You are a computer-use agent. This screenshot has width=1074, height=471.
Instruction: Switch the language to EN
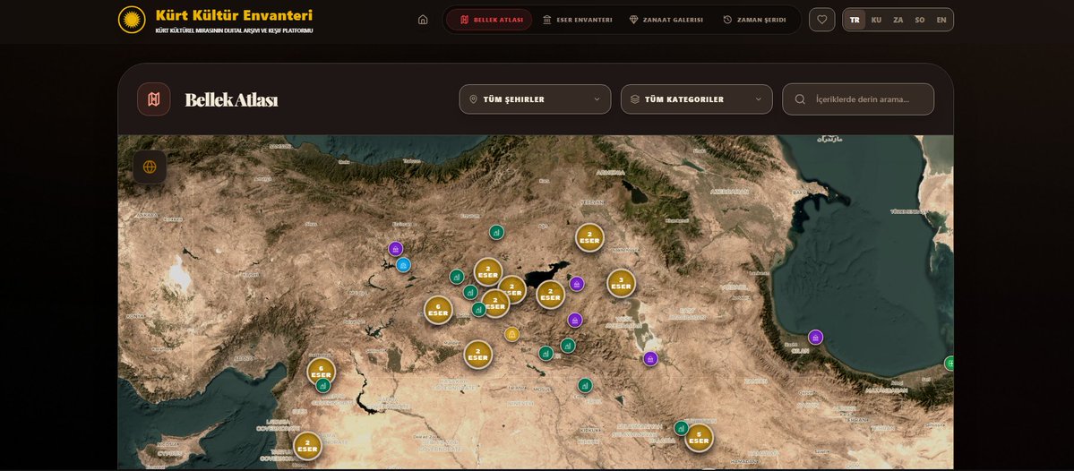tap(941, 20)
